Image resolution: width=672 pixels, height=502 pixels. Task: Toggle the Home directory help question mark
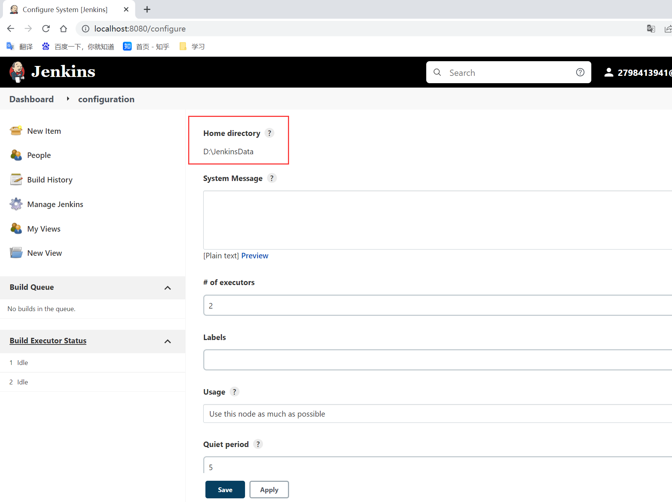tap(270, 133)
